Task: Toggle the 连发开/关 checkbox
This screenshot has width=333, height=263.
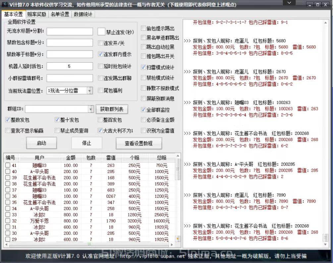Action: tap(100, 43)
